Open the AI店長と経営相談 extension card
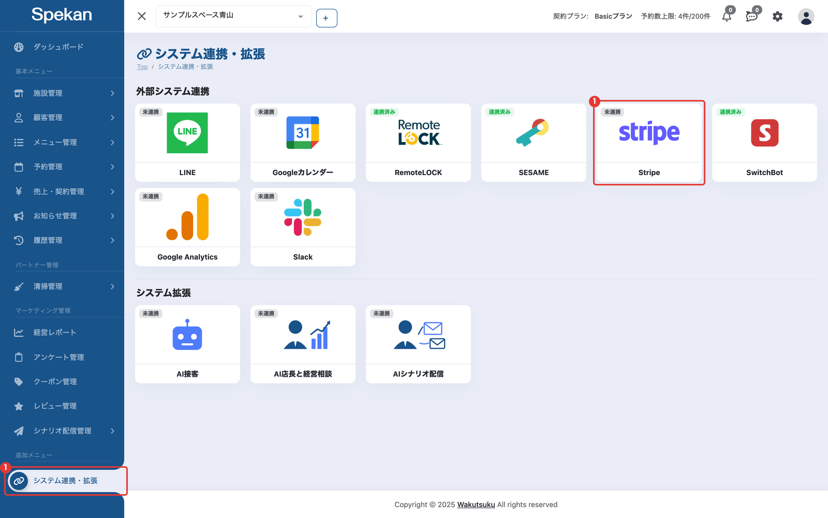This screenshot has height=518, width=828. point(303,344)
